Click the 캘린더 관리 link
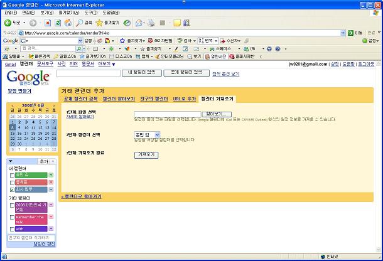This screenshot has width=383, height=261. (x=44, y=244)
